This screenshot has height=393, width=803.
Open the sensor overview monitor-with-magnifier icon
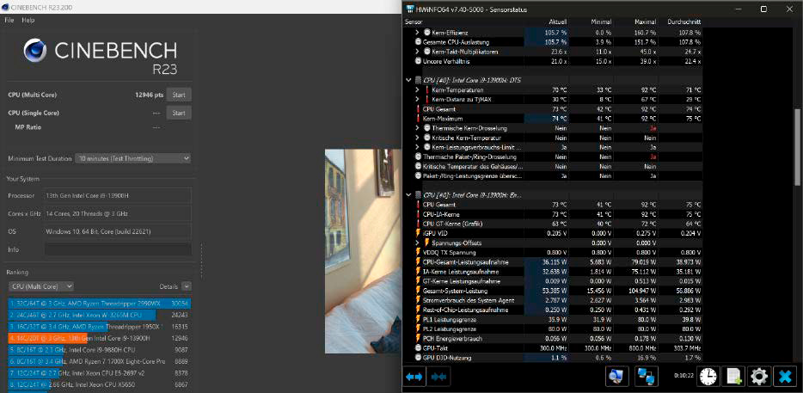(x=616, y=377)
